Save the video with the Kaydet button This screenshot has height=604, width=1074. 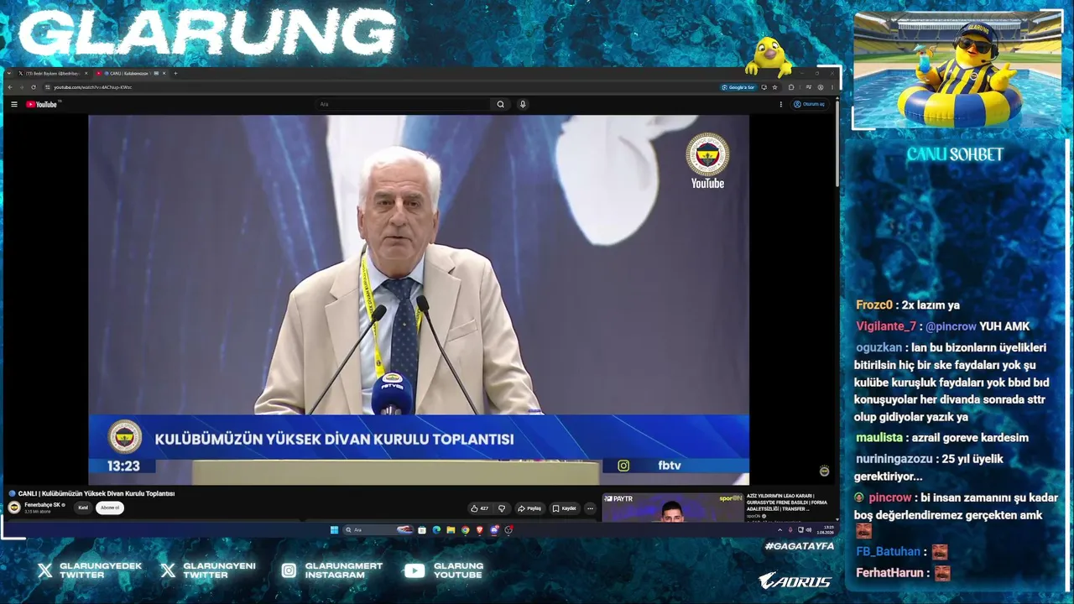click(x=565, y=508)
